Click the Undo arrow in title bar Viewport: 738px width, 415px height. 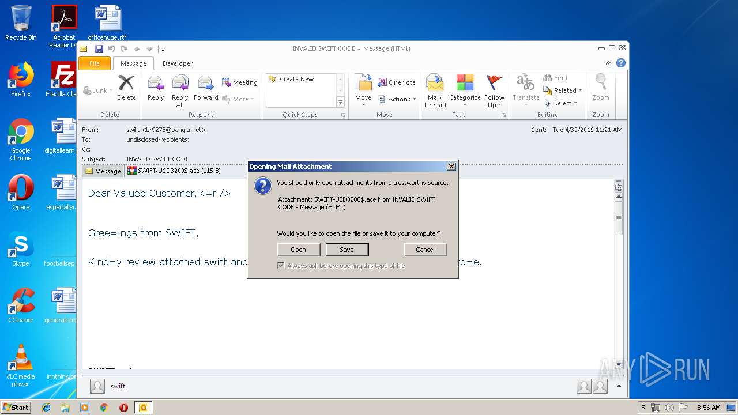click(112, 49)
